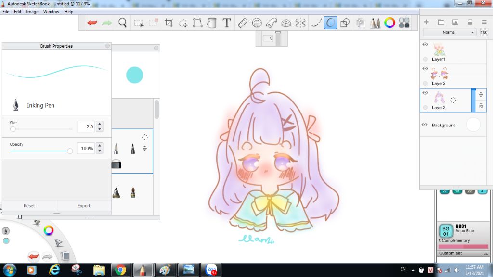Open Google Chrome from the taskbar
The height and width of the screenshot is (277, 493).
120,270
